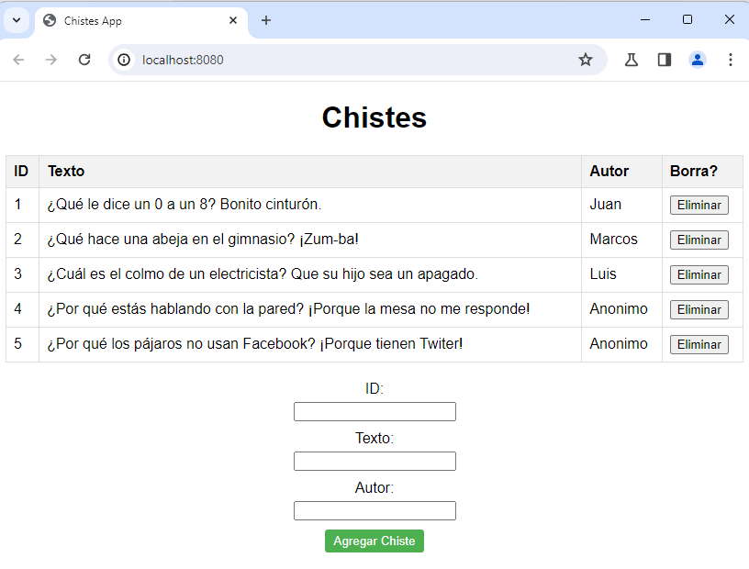Focus the Autor input field

tap(374, 510)
